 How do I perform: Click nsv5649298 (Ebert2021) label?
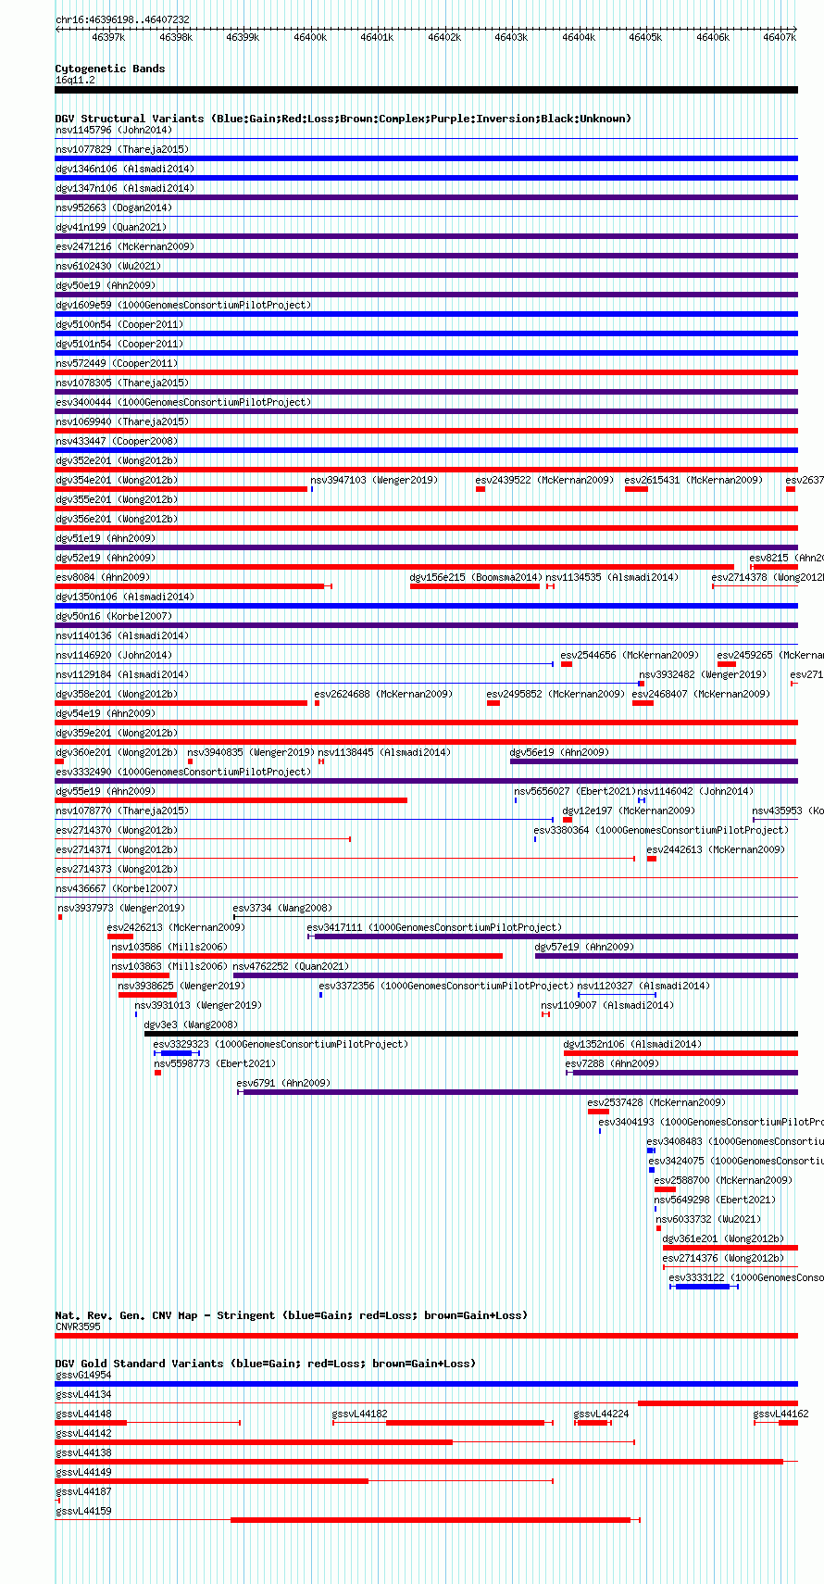tap(715, 1200)
